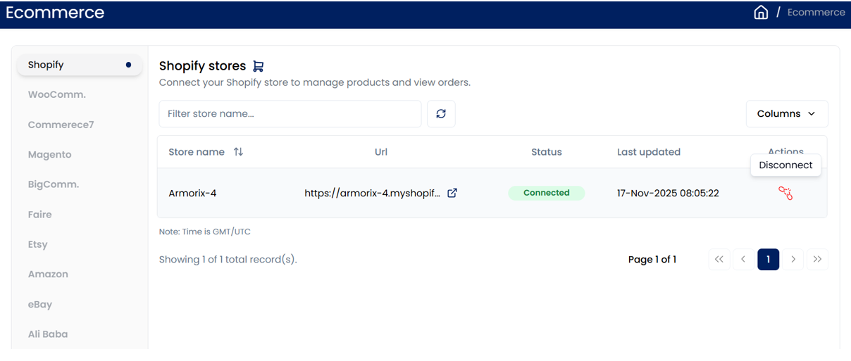The height and width of the screenshot is (361, 851).
Task: Open the Columns dropdown
Action: click(786, 114)
